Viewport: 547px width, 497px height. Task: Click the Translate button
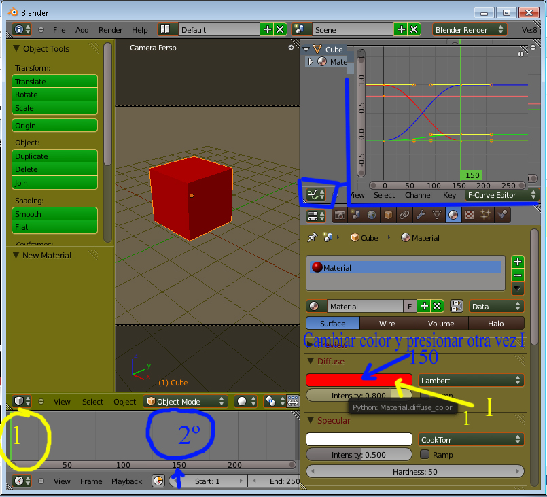click(x=54, y=82)
